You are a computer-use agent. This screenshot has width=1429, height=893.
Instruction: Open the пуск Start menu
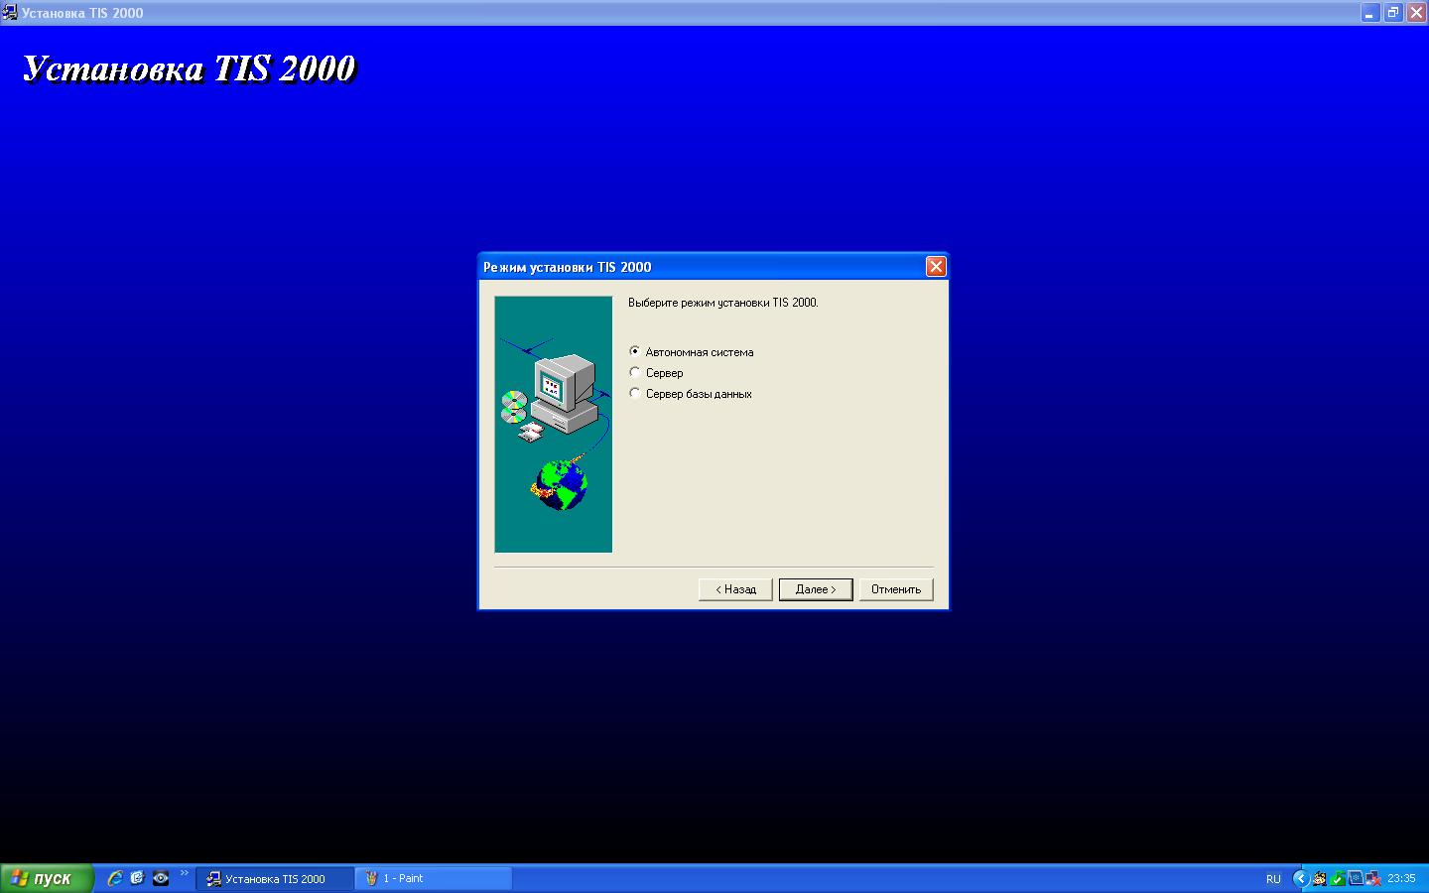[47, 878]
